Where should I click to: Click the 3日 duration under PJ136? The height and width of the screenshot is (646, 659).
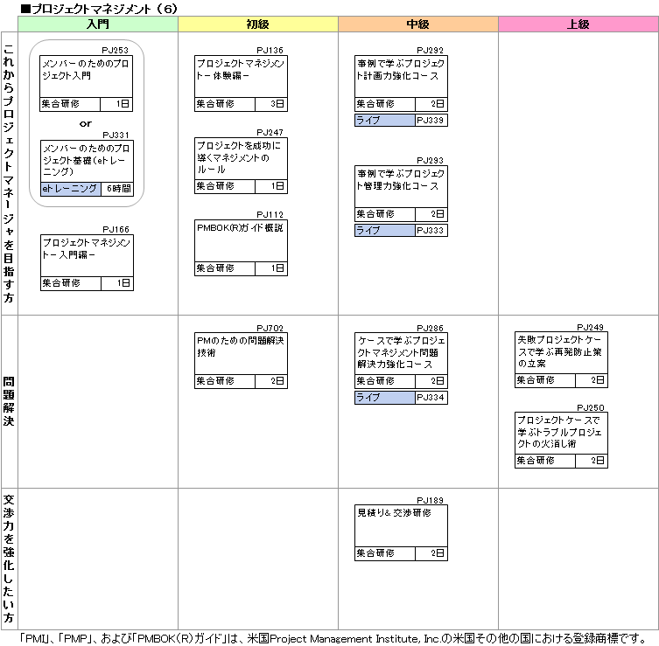(x=271, y=104)
